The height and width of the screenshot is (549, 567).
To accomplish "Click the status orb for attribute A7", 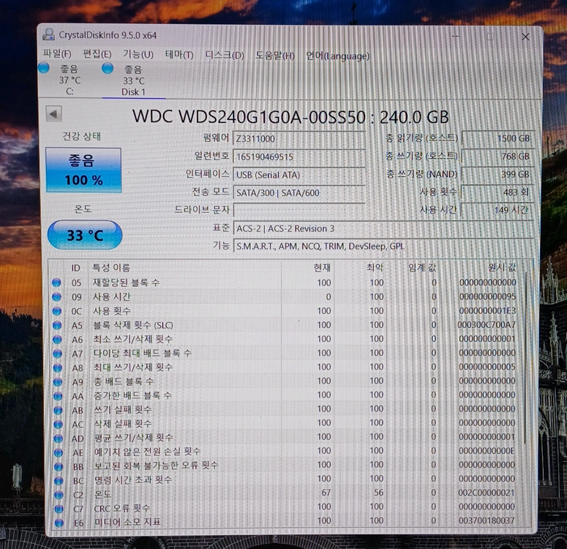I will (58, 354).
